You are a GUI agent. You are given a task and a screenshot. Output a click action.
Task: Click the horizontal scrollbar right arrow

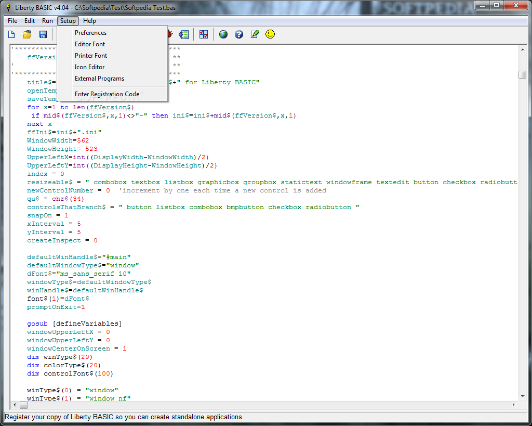[514, 405]
